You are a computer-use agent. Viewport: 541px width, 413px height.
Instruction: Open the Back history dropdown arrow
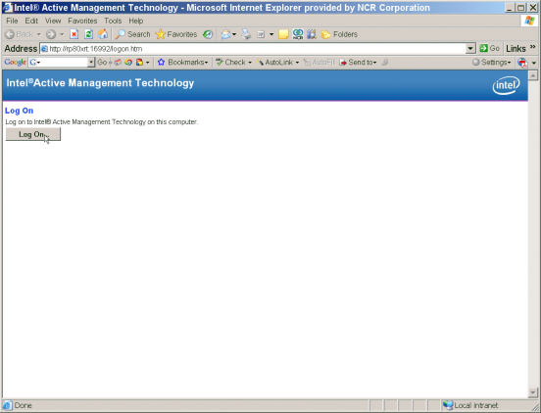coord(38,34)
